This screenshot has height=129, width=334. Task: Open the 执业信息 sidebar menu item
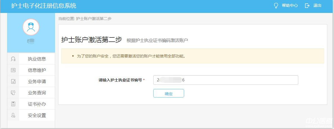(37, 59)
